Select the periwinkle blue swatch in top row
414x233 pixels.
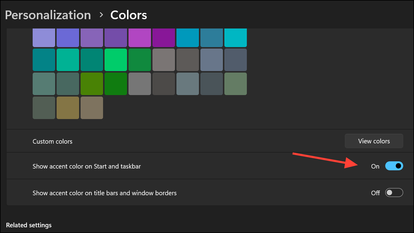(x=68, y=38)
